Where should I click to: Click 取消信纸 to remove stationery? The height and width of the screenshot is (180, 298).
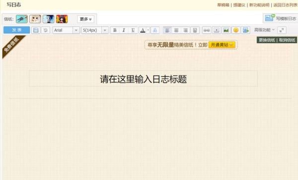click(287, 40)
